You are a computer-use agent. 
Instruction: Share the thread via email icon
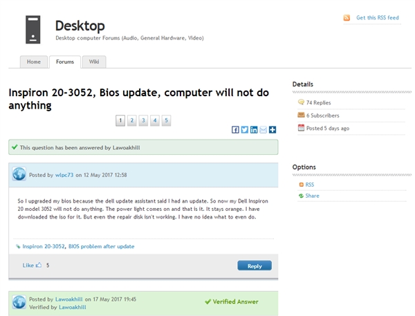pos(264,129)
